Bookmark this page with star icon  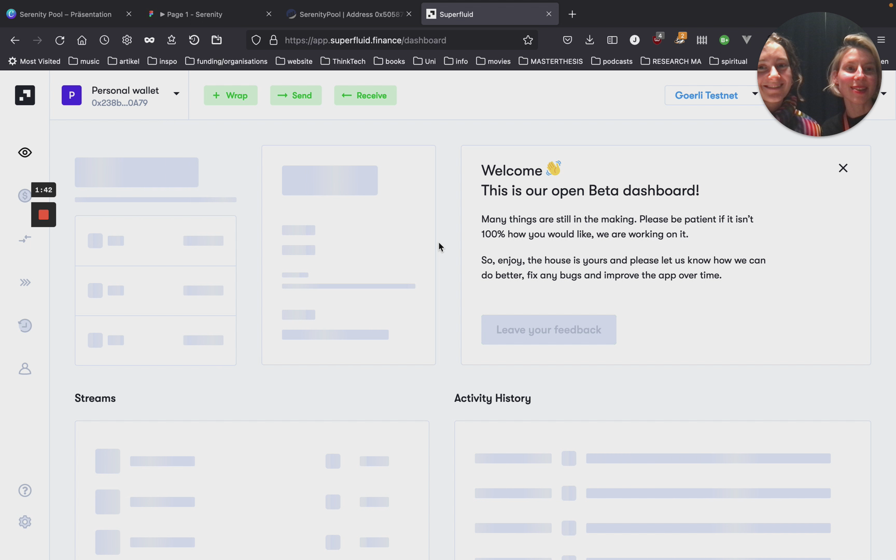pos(528,40)
